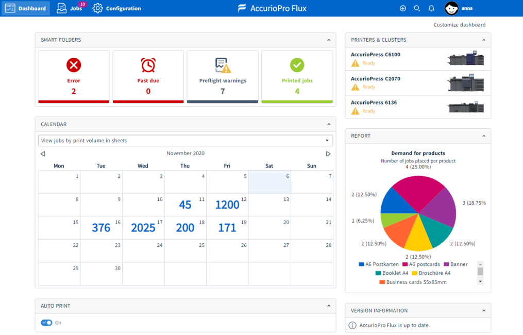Open the AccurioPress C6100 printer name
The width and height of the screenshot is (523, 335).
(376, 55)
